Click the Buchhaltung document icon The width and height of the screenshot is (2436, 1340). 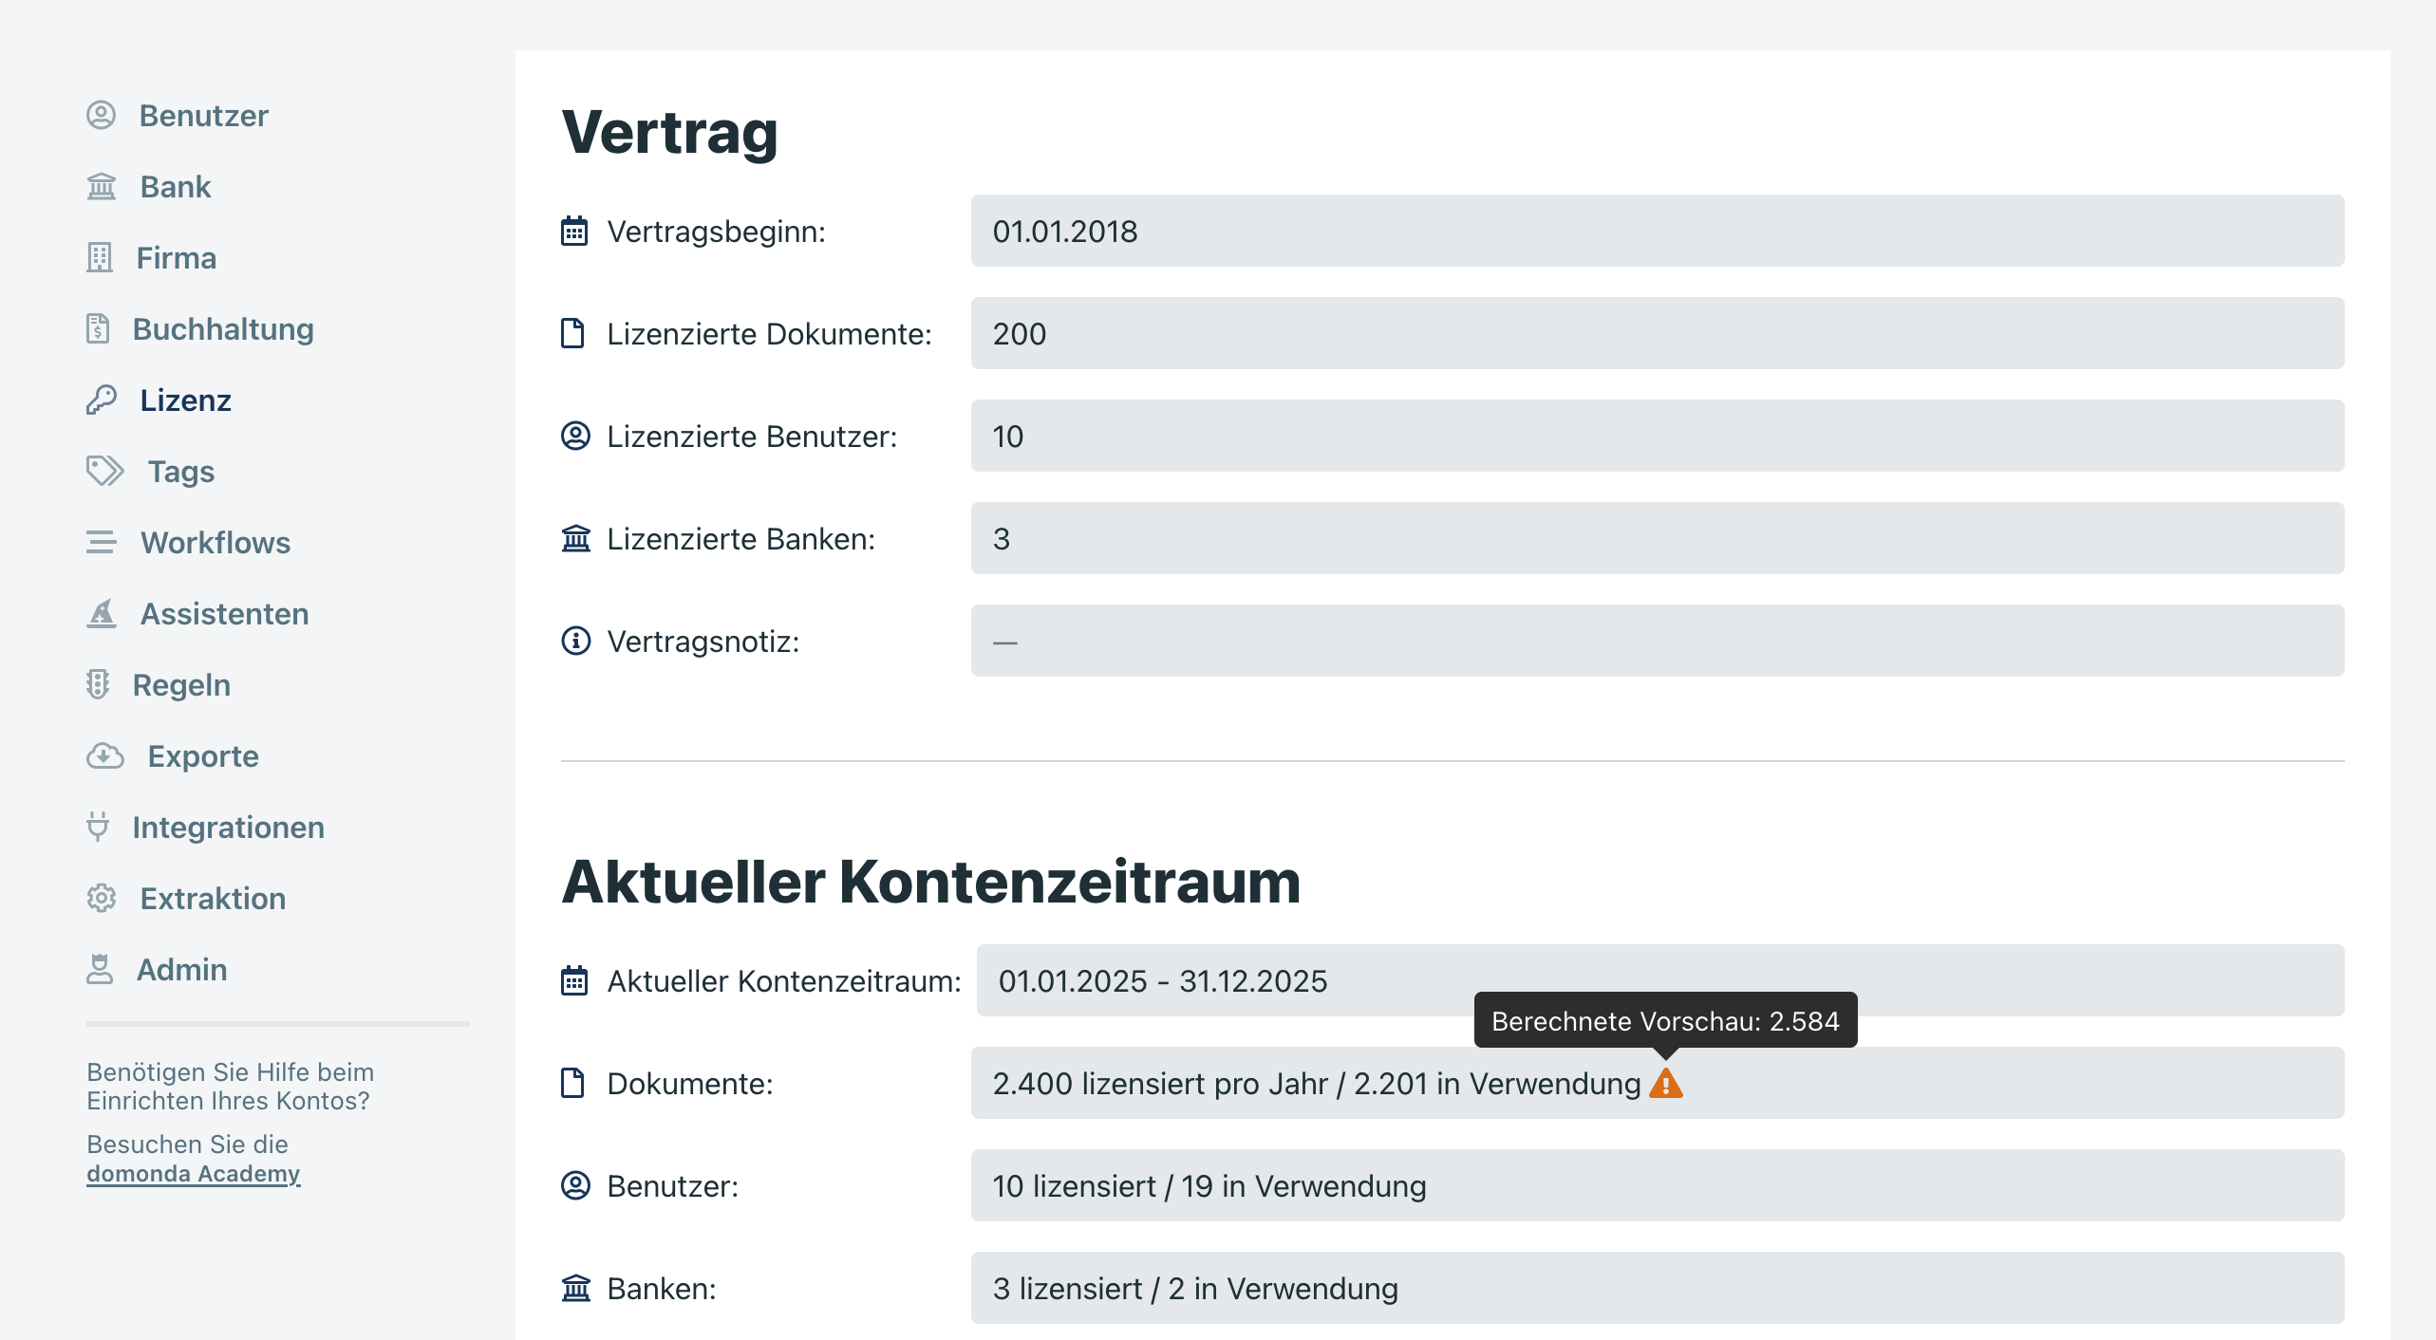(102, 328)
